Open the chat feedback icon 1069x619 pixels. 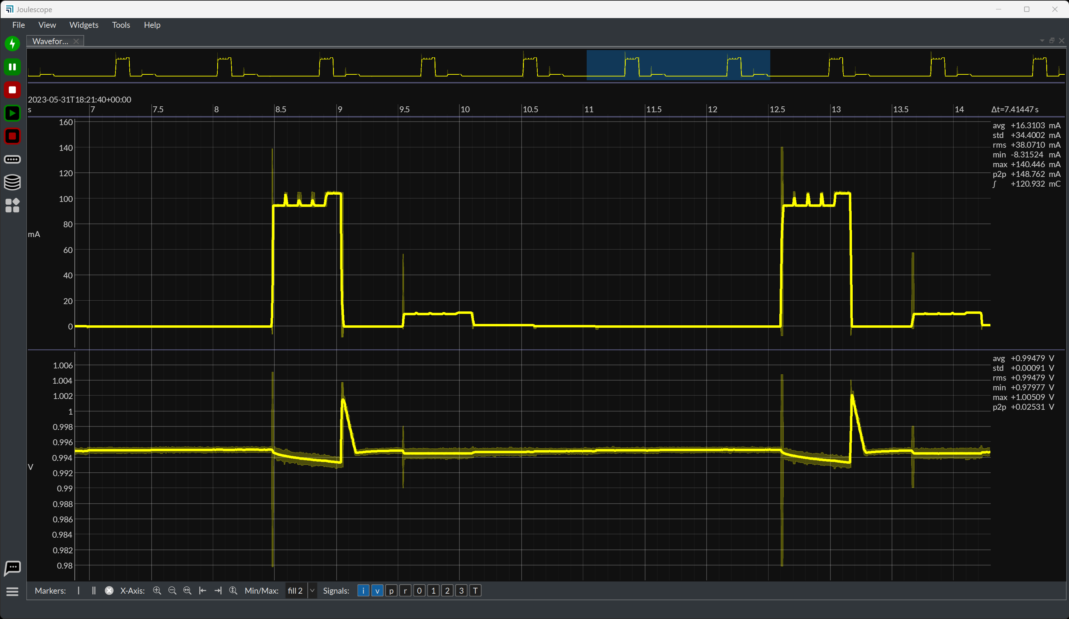click(x=12, y=568)
